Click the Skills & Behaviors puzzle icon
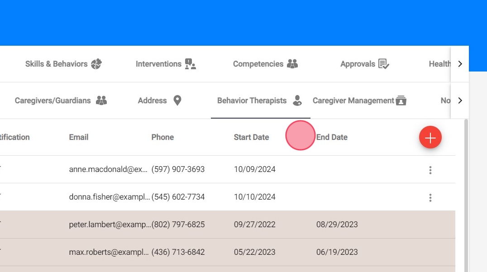 (96, 64)
